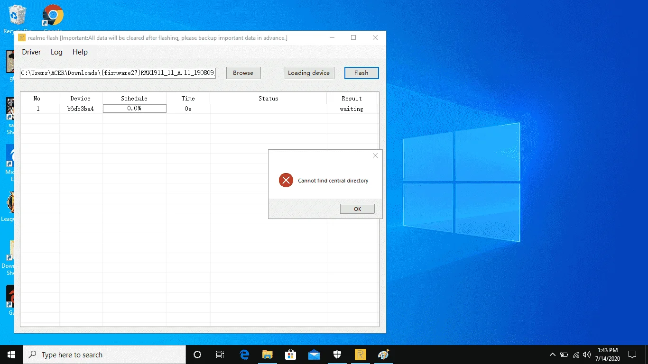Select the device cell b6db3ba4
The height and width of the screenshot is (364, 648).
81,109
